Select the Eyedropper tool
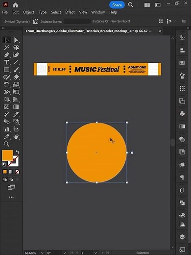The image size is (191, 255). coord(16,114)
